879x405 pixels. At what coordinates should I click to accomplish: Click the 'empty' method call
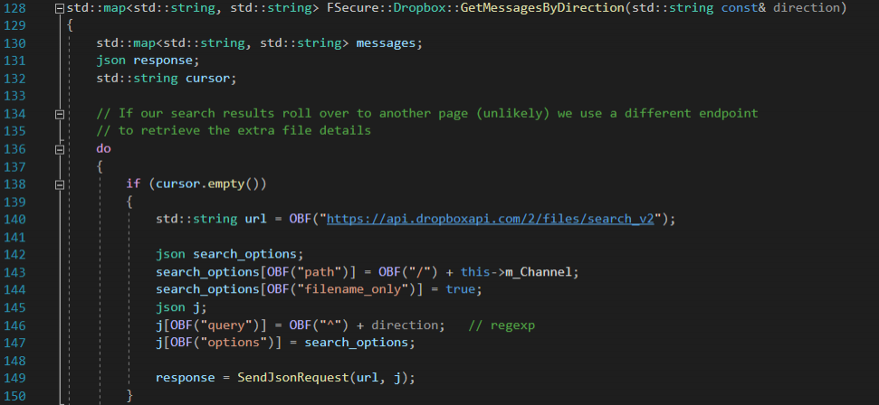point(226,184)
